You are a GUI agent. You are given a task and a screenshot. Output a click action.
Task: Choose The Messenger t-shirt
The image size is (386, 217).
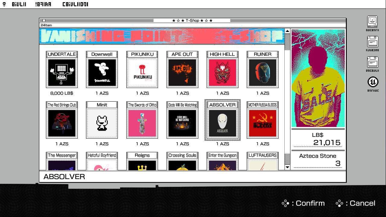pos(62,161)
